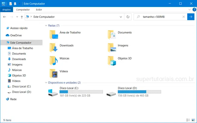Click the blue search arrow button
The width and height of the screenshot is (197, 123).
(x=191, y=17)
